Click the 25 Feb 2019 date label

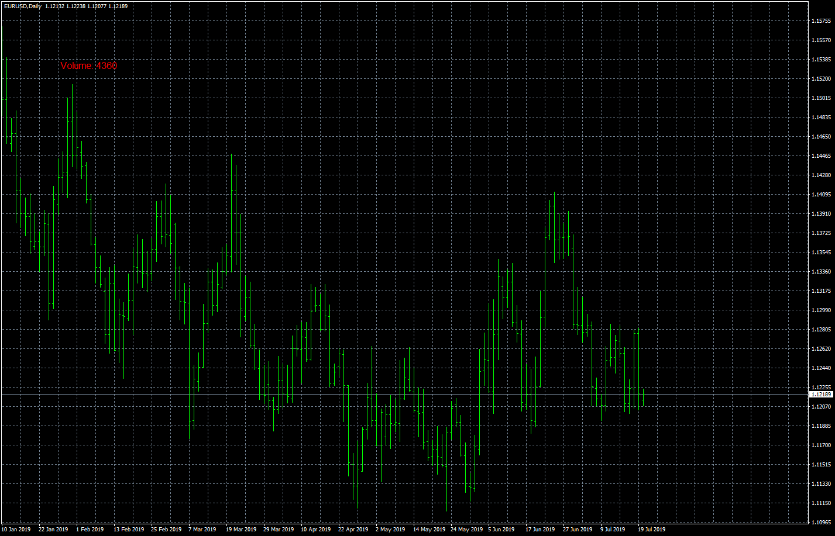coord(166,530)
